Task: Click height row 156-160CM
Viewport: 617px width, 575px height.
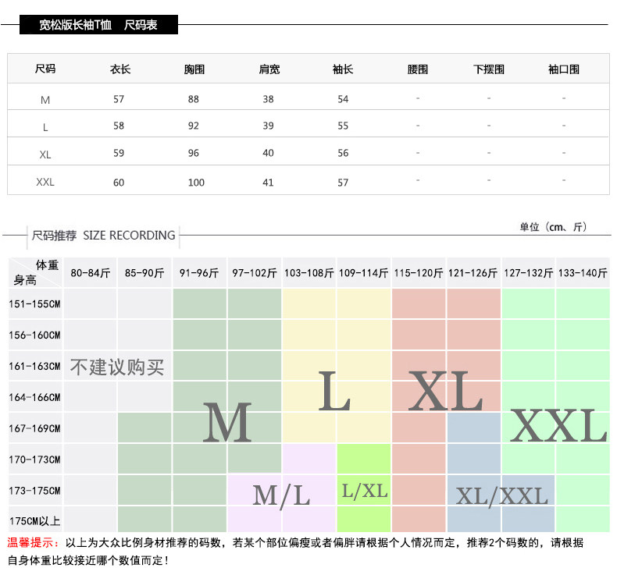Action: tap(34, 335)
